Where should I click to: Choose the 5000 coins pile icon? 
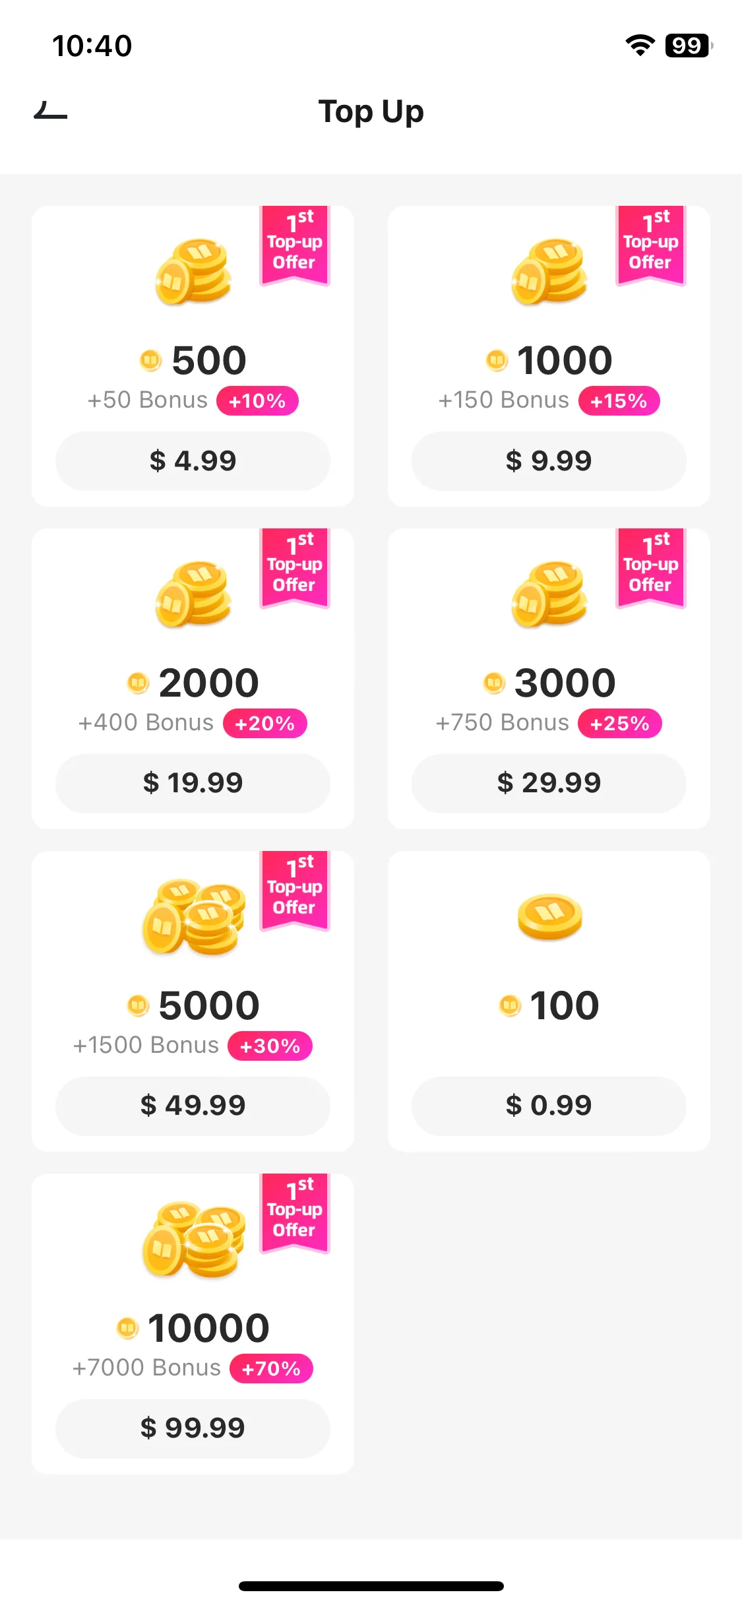193,916
